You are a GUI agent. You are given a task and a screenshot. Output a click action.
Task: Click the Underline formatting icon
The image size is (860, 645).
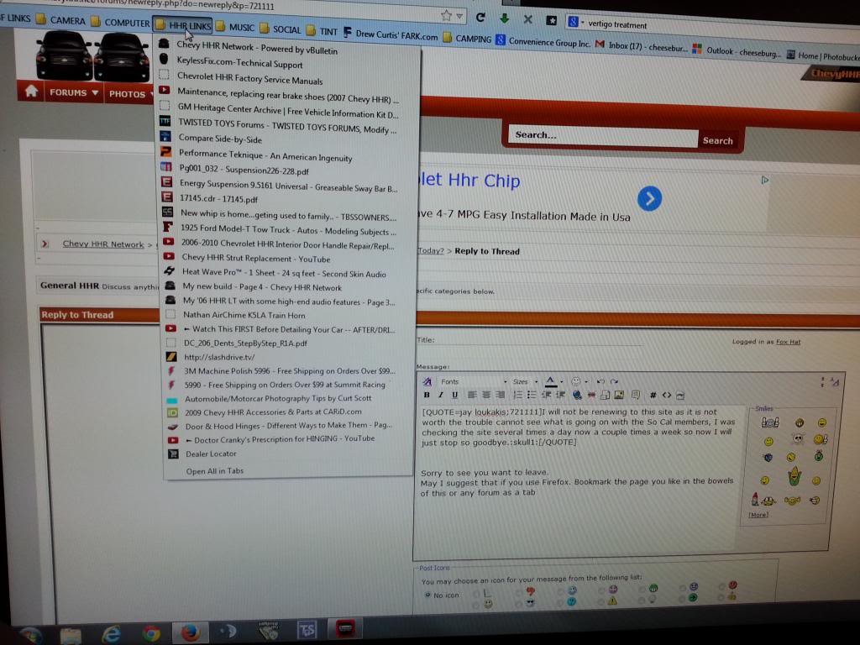click(454, 395)
